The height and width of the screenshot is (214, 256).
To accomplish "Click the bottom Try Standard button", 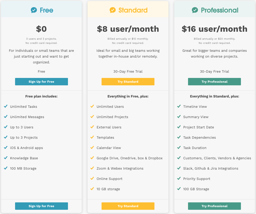I will pyautogui.click(x=128, y=206).
